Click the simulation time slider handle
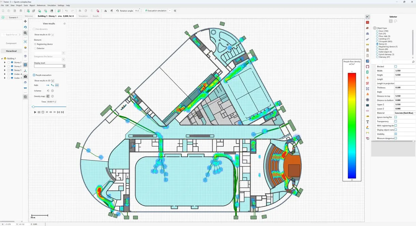Screen dimensions: 416x226 tap(33, 107)
